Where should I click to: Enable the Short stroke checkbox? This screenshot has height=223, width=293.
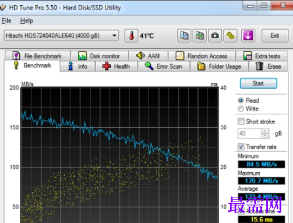click(241, 121)
